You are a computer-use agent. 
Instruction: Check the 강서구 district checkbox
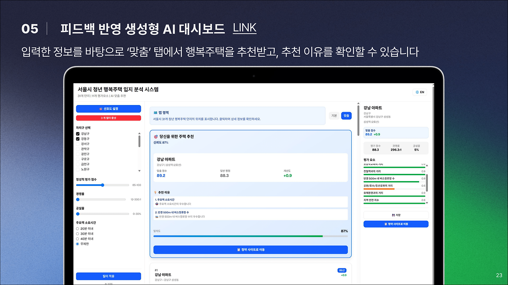pos(78,143)
